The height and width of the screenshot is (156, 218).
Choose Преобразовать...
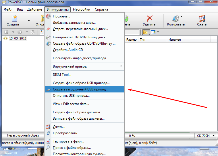pos(84,133)
